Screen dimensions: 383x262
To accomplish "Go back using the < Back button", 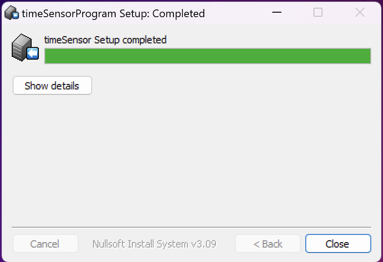I will pos(268,243).
